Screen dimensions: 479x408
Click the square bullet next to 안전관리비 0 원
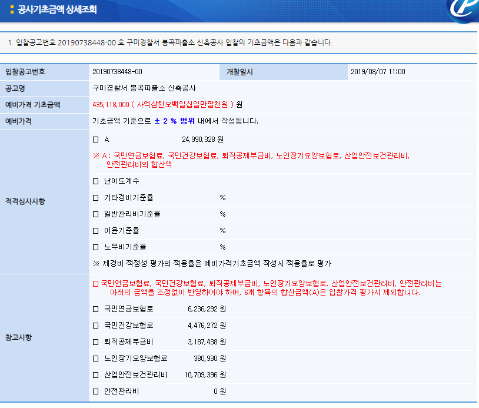tap(95, 392)
